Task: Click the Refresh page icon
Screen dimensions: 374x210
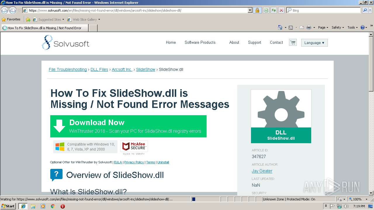Action: [274, 10]
